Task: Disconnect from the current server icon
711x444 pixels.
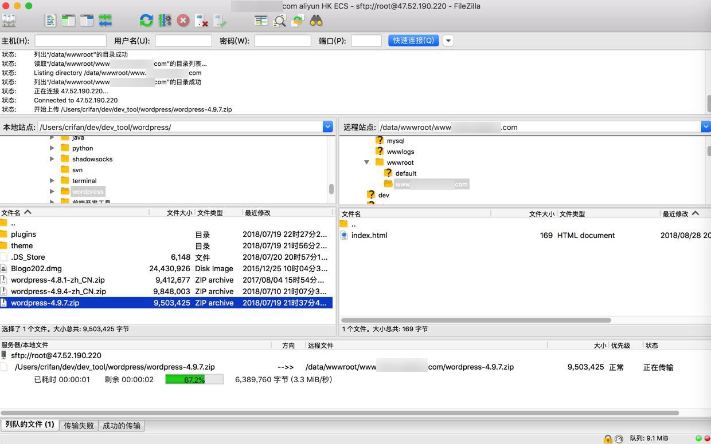Action: click(x=202, y=21)
